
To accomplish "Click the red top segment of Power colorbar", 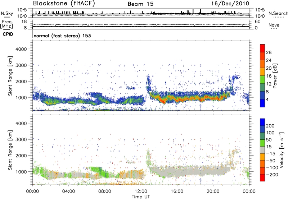I will (262, 48).
